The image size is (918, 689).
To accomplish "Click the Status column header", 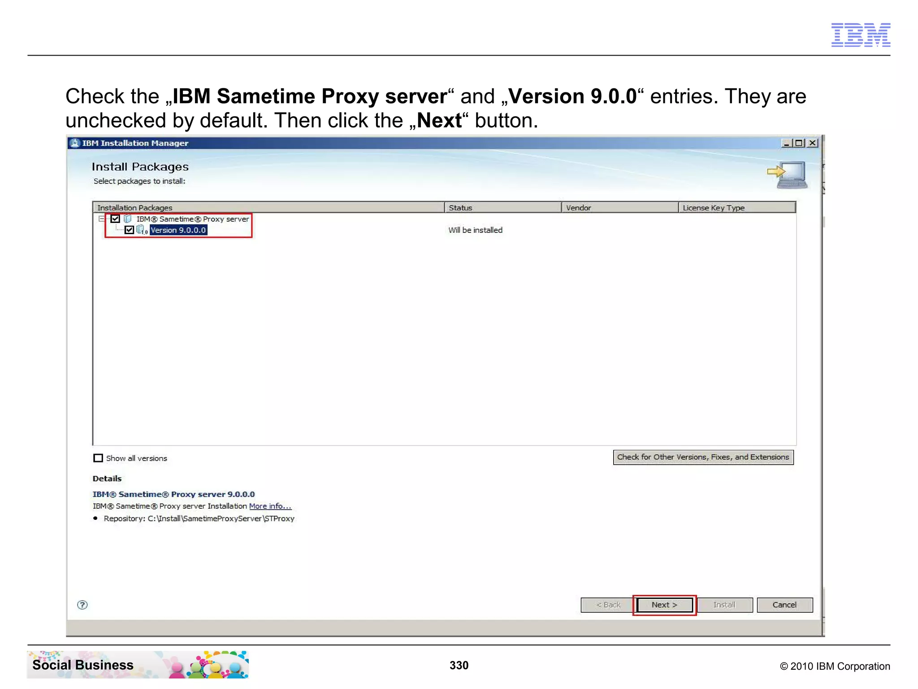I will coord(503,207).
